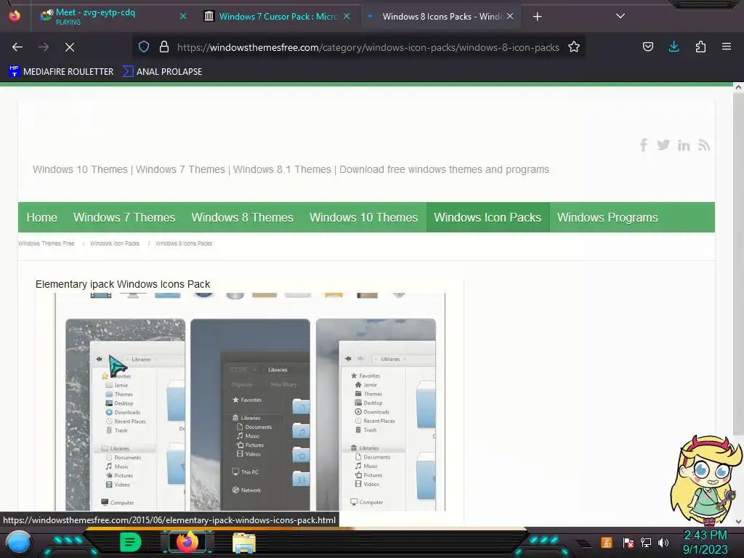Close the Meet tab
744x558 pixels.
click(182, 17)
